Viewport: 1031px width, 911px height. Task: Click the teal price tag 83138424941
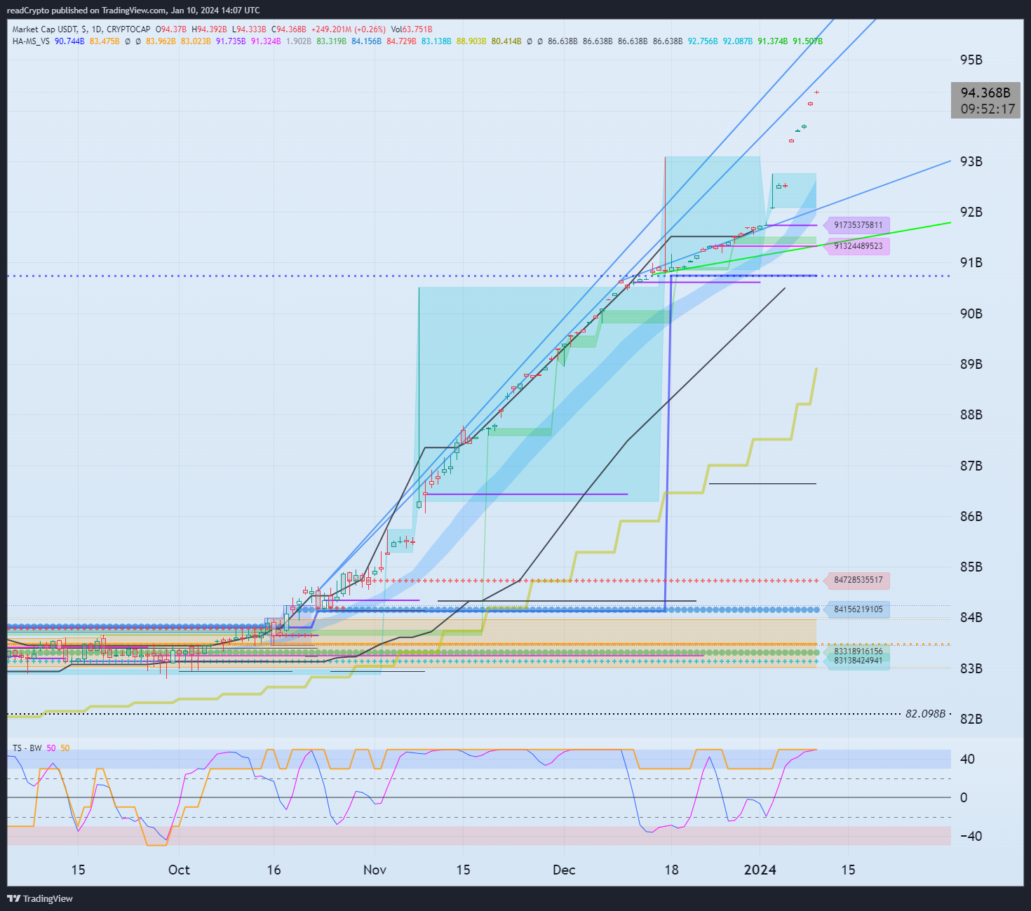[858, 661]
